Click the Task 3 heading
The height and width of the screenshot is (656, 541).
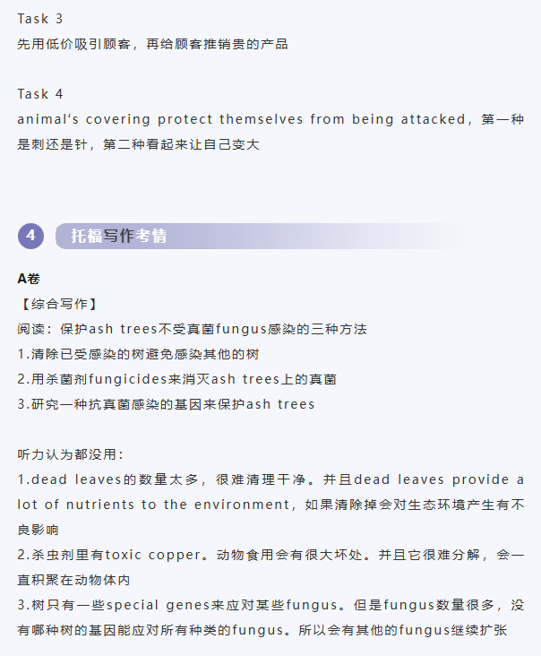[x=40, y=18]
